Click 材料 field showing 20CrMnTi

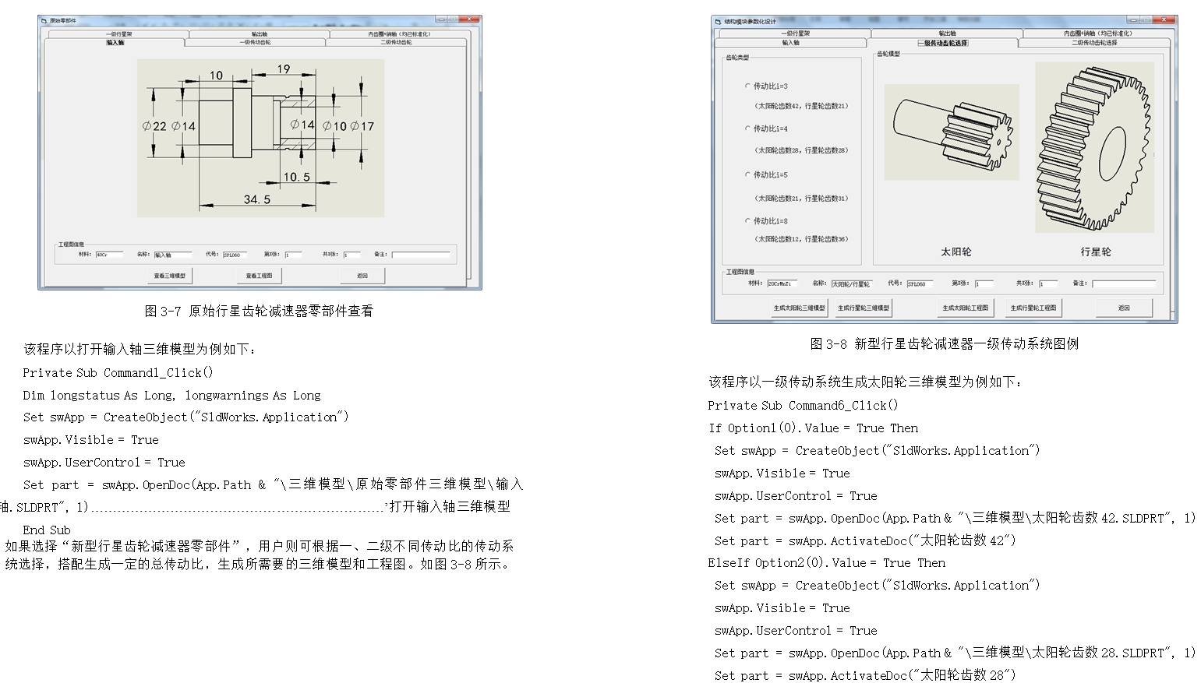[782, 284]
